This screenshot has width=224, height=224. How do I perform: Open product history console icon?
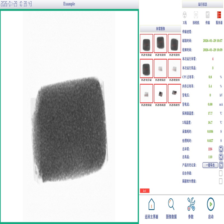pos(221,165)
